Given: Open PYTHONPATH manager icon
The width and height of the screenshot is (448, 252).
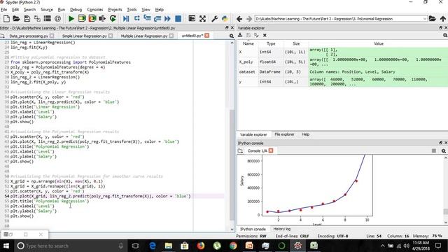Looking at the screenshot, I should click(225, 19).
